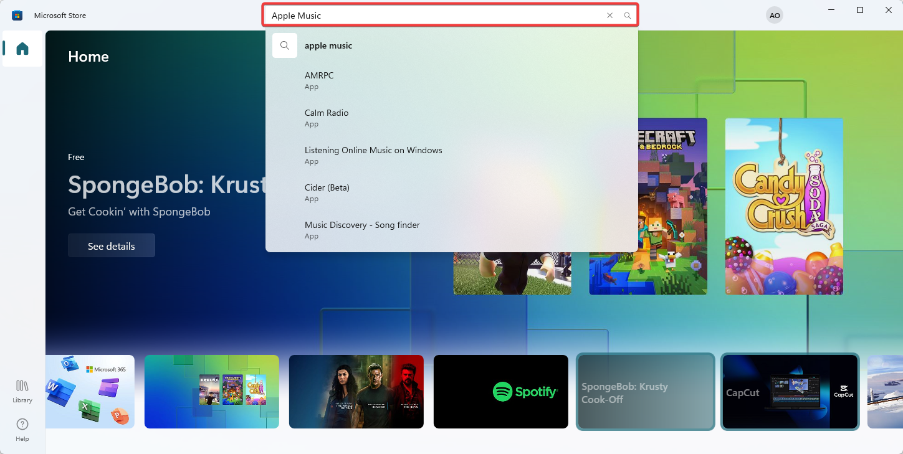This screenshot has height=454, width=903.
Task: Choose Music Discovery - Song finder suggestion
Action: coord(452,230)
